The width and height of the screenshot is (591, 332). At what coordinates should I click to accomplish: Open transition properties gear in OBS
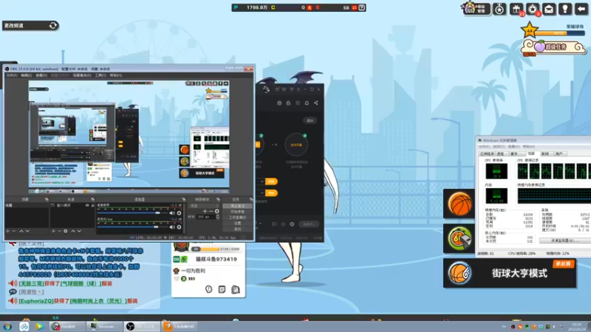click(x=217, y=211)
